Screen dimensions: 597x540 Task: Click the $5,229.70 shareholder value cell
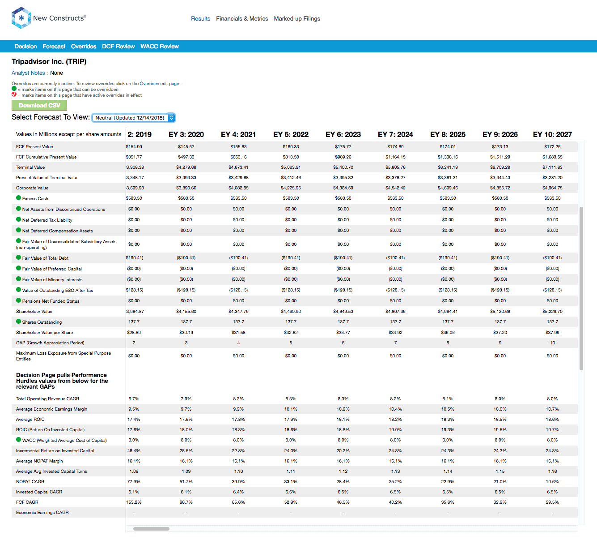tap(552, 311)
